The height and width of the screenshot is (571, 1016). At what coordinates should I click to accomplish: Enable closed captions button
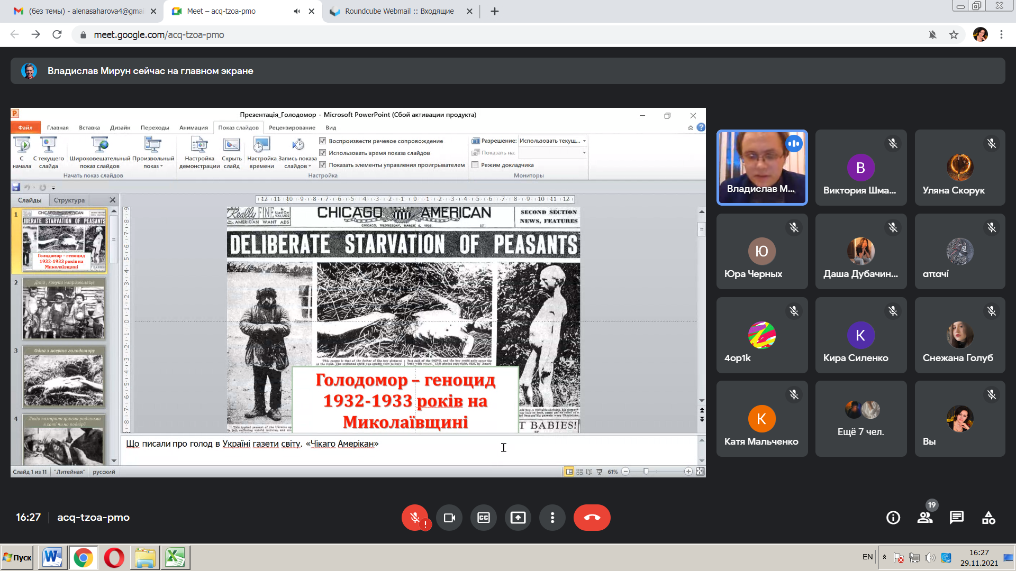click(484, 518)
